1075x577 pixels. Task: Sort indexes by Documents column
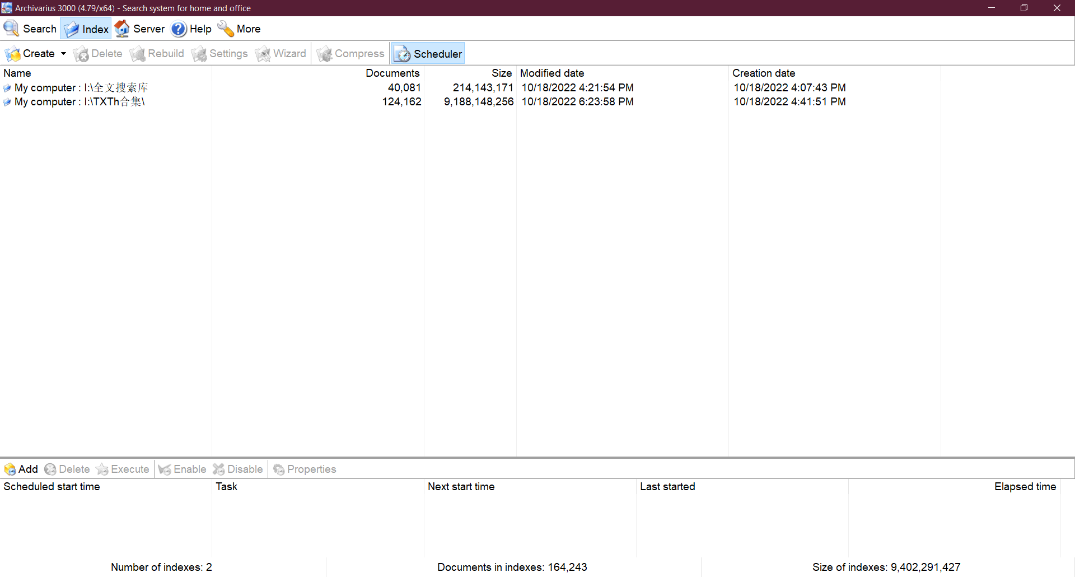coord(392,73)
